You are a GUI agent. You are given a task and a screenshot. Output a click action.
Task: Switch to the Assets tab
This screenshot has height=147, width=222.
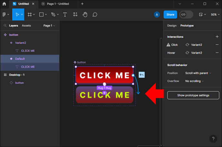[x=26, y=26]
